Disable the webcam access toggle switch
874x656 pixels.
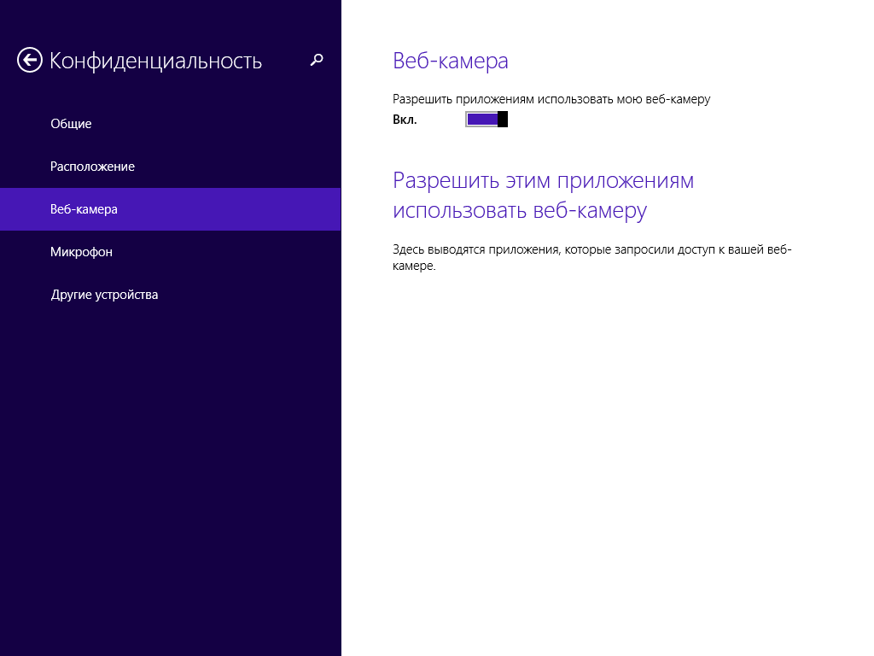(x=487, y=120)
